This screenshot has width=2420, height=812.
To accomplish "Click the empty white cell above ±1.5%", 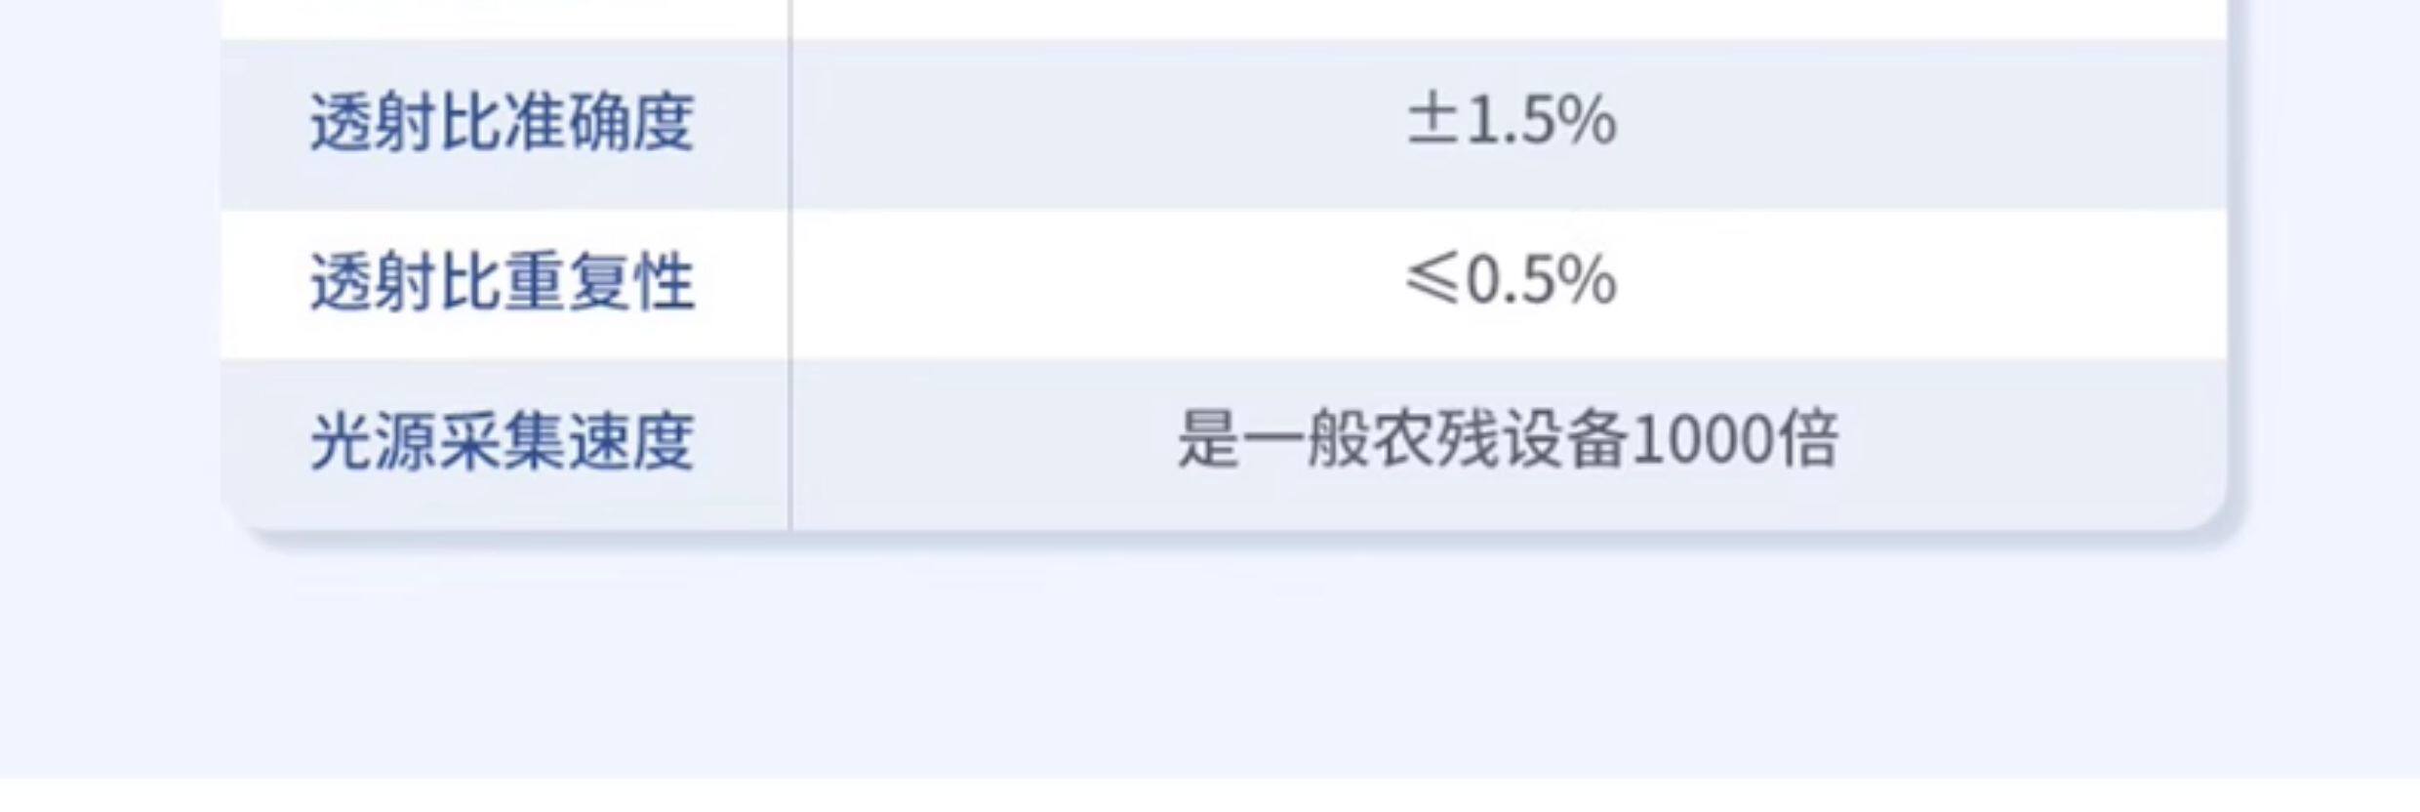I will [1510, 19].
